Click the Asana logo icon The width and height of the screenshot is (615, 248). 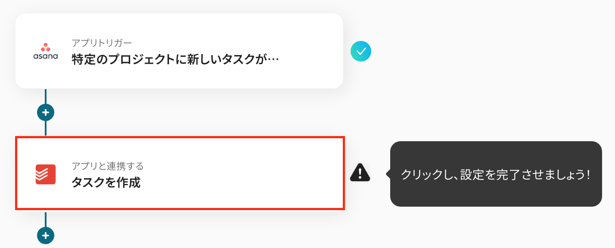[46, 51]
